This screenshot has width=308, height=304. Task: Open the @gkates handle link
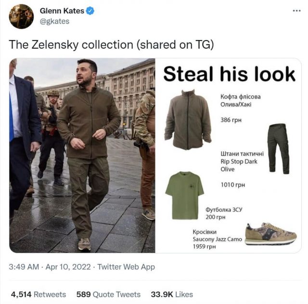point(54,21)
